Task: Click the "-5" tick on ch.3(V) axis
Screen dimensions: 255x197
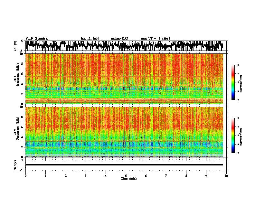Action: pyautogui.click(x=22, y=170)
